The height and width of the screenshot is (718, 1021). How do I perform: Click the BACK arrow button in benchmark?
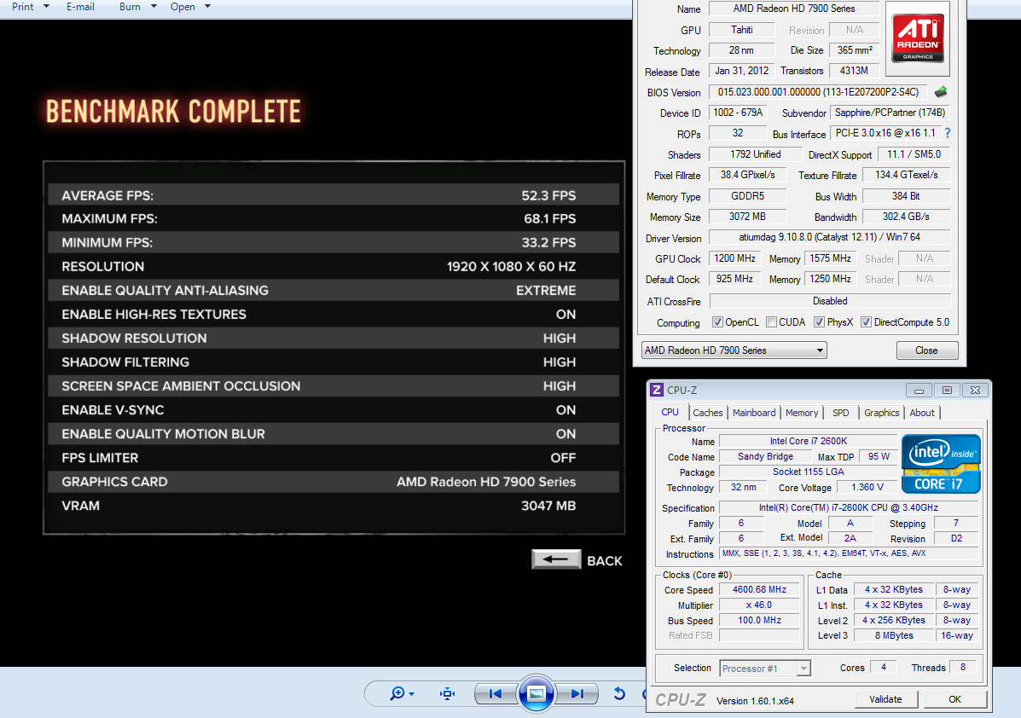(556, 559)
